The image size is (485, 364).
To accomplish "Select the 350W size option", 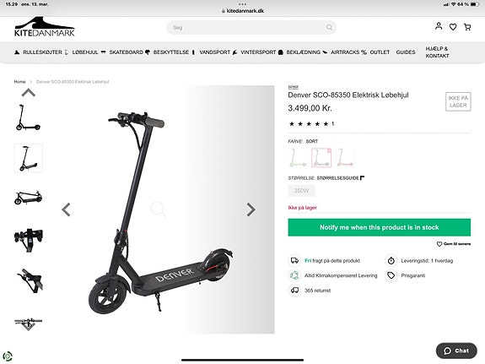I will [x=301, y=191].
